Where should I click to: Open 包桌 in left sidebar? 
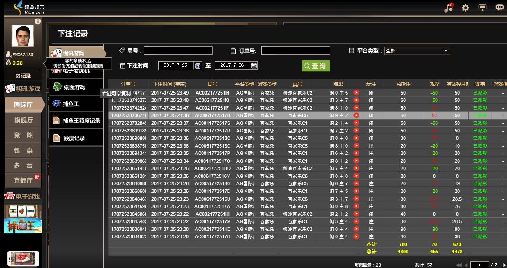(x=23, y=150)
